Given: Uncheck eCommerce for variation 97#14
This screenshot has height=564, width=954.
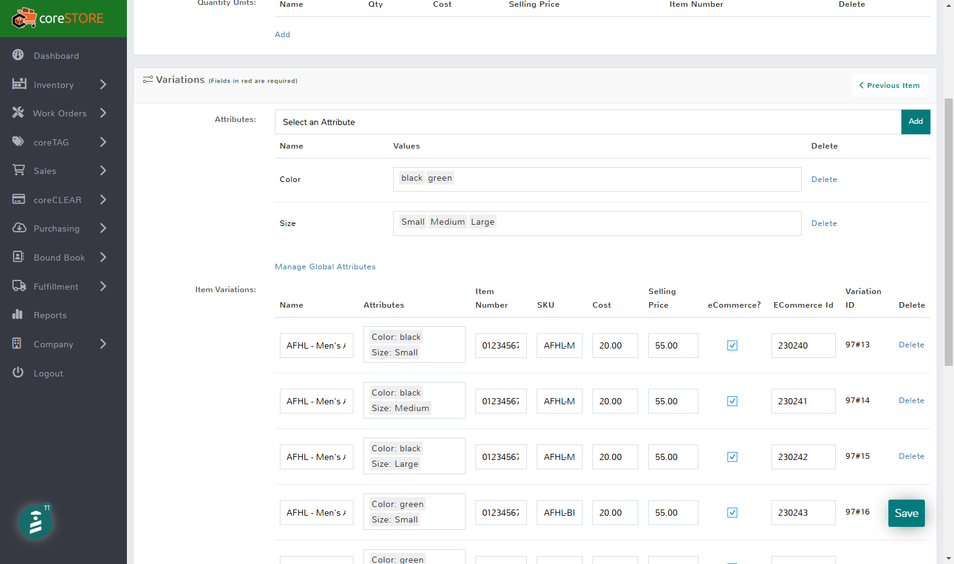Looking at the screenshot, I should pyautogui.click(x=732, y=401).
